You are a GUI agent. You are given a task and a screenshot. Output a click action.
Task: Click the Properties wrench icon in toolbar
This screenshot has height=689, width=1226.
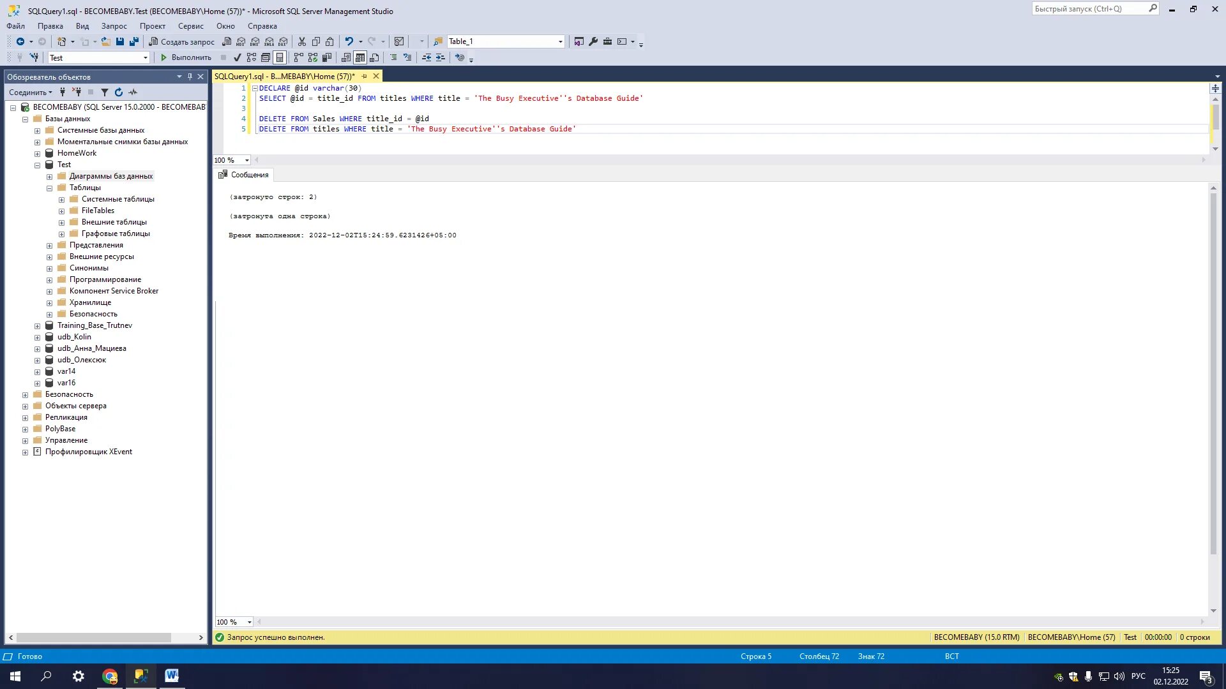coord(593,41)
